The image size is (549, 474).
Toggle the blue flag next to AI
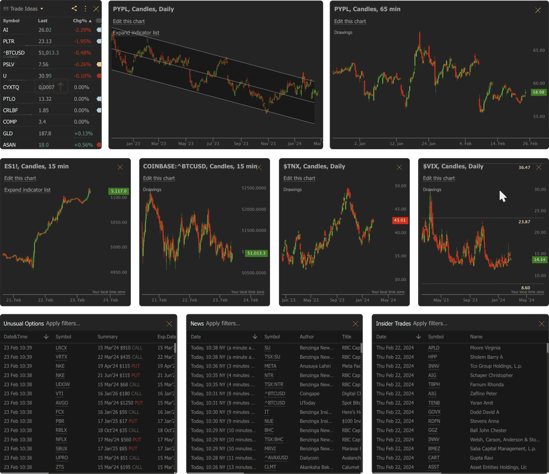pyautogui.click(x=99, y=30)
